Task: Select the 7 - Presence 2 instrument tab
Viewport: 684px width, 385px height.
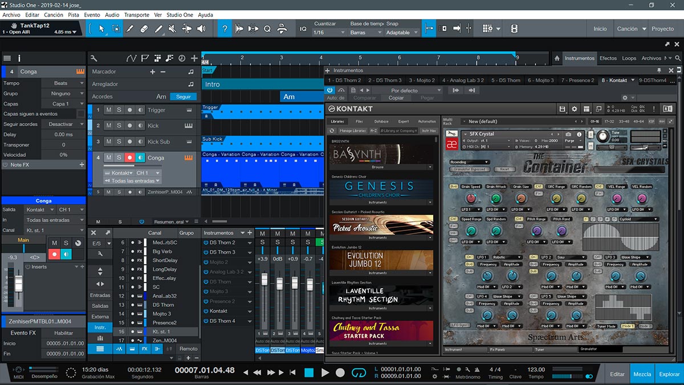Action: coord(577,80)
